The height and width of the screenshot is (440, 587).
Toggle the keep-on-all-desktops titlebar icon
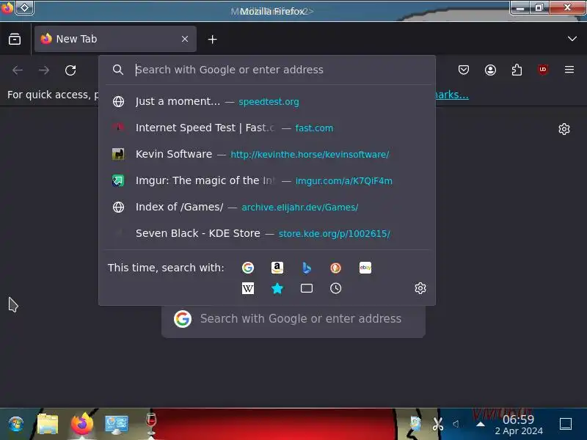[25, 7]
